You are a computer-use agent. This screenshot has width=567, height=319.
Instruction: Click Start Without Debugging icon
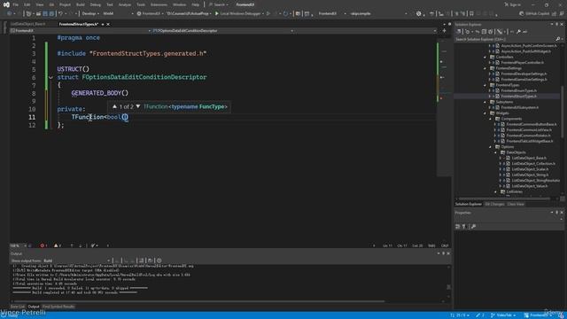(x=268, y=13)
